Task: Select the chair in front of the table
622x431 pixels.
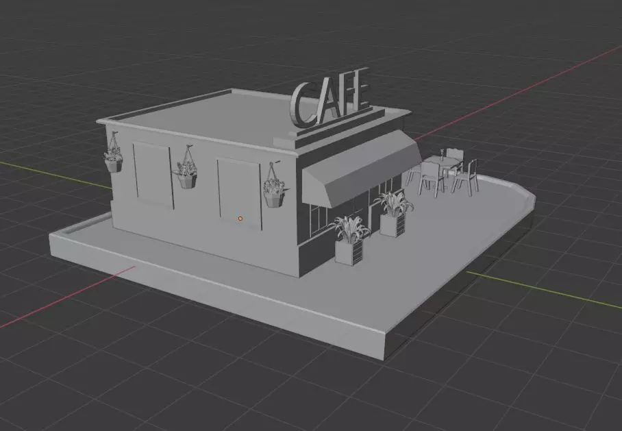Action: 431,179
